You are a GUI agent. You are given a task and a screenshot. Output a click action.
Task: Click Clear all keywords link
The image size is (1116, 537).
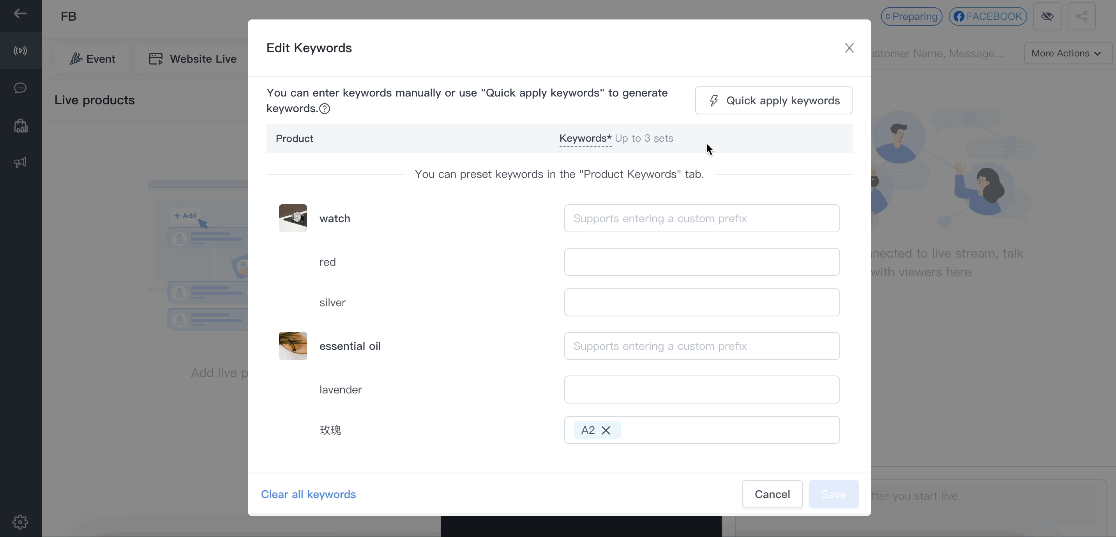308,494
